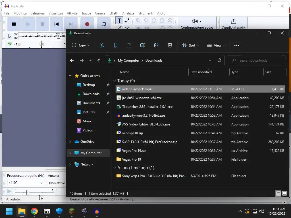This screenshot has height=218, width=291.
Task: Click the Share icon in Explorer toolbar
Action: pyautogui.click(x=156, y=45)
